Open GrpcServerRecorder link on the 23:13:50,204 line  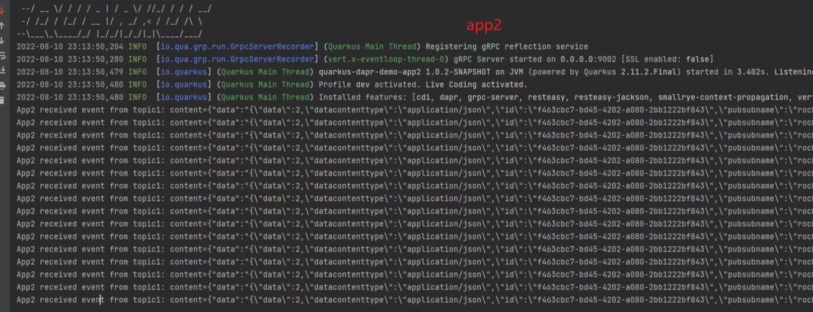[237, 47]
